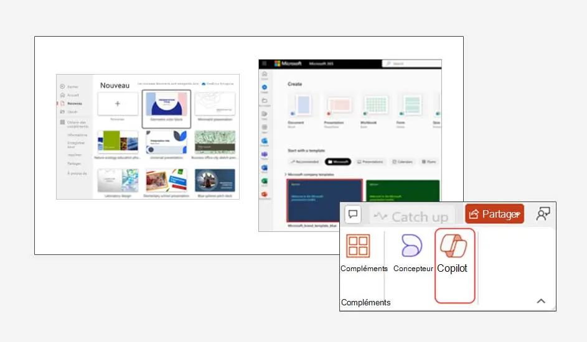This screenshot has height=342, width=587.
Task: Collapse the ribbon with the chevron arrow
Action: pyautogui.click(x=541, y=302)
